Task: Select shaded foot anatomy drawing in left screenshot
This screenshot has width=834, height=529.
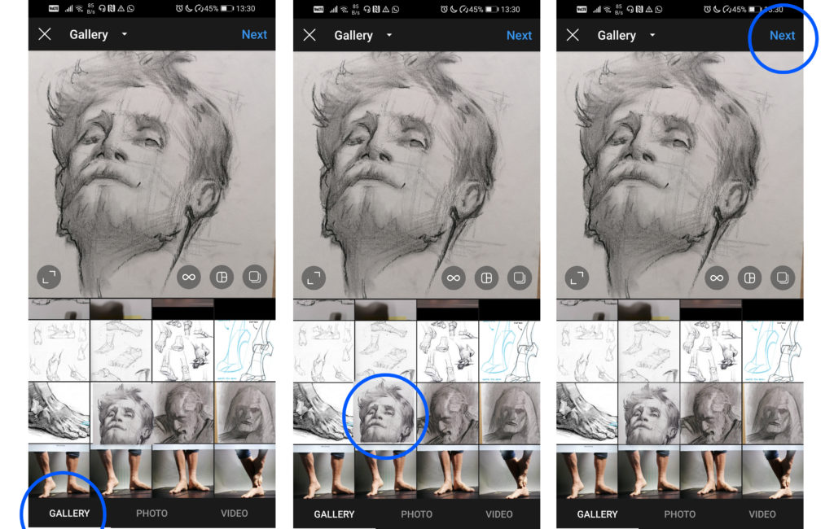Action: (x=59, y=413)
